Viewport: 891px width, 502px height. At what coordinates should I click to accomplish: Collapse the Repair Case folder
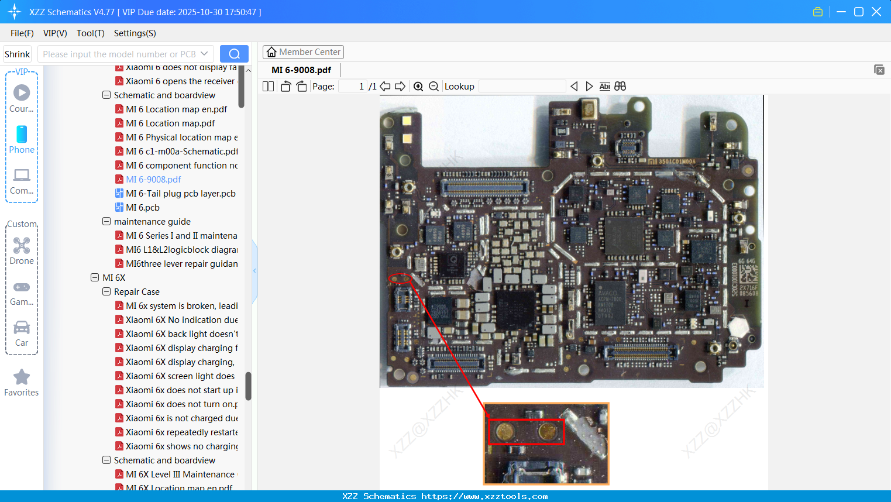tap(106, 292)
